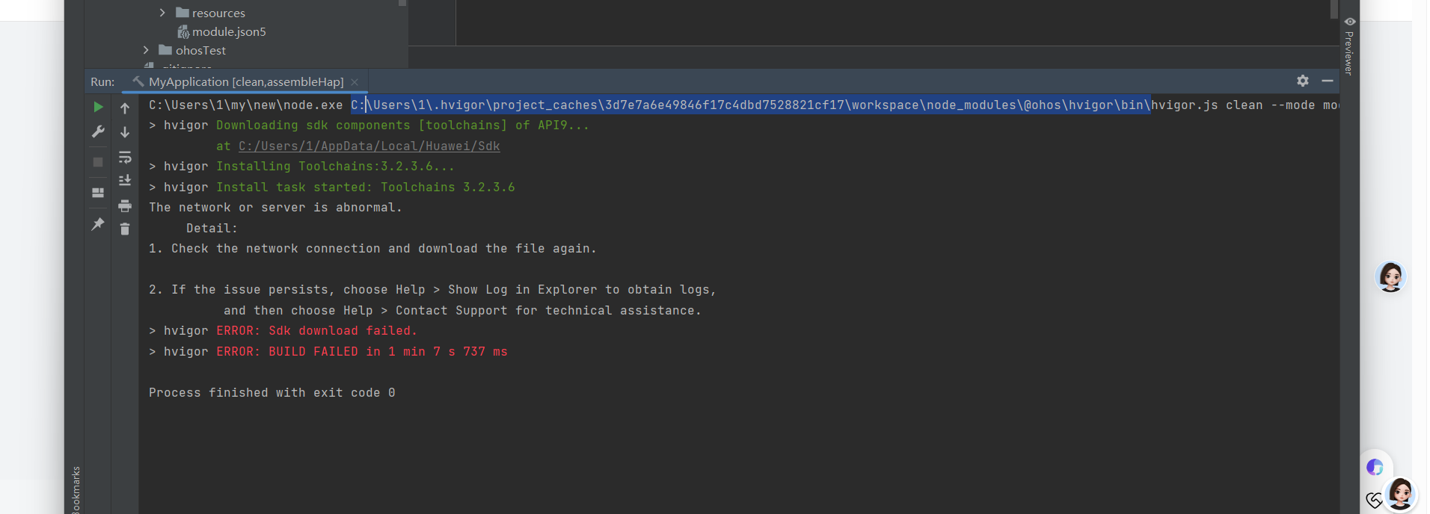Open run configuration wrench icon
Screen dimensions: 1430x514
tap(98, 131)
